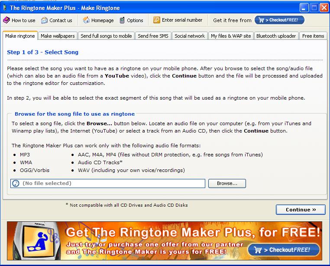Click the 'MP3' format entry
This screenshot has width=330, height=266.
(25, 155)
